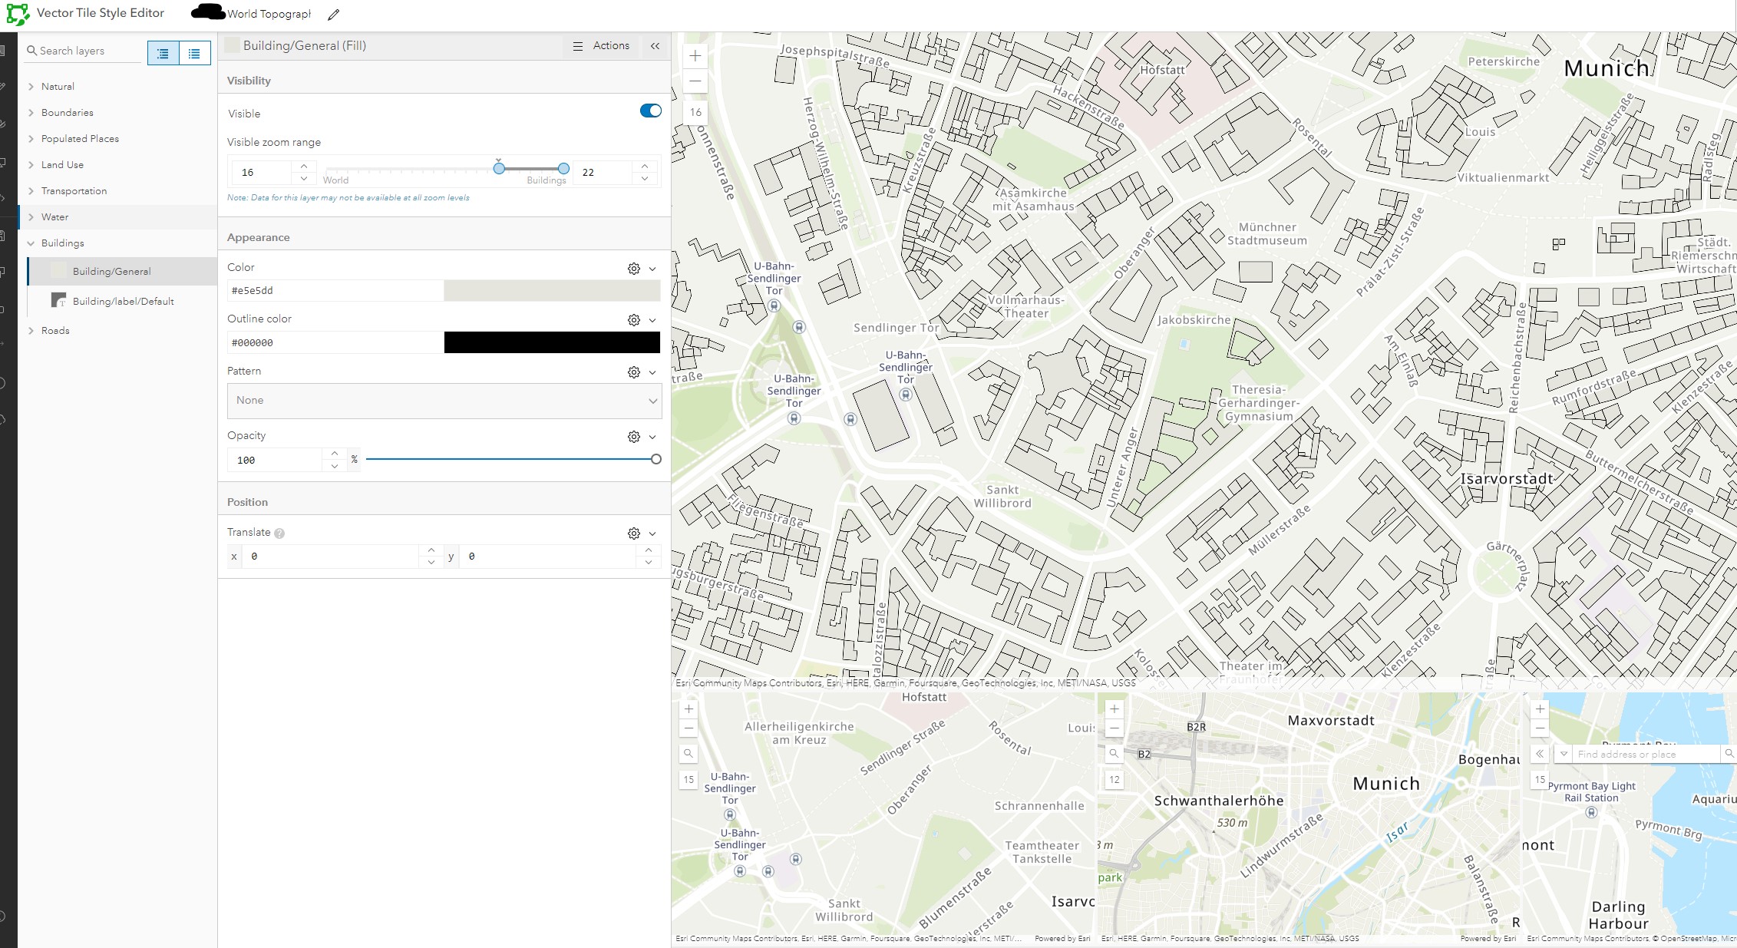Image resolution: width=1737 pixels, height=948 pixels.
Task: Click the black outline color swatch
Action: coord(551,342)
